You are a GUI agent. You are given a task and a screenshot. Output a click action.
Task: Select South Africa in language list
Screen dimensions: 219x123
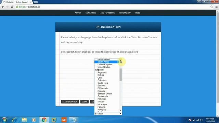click(107, 62)
